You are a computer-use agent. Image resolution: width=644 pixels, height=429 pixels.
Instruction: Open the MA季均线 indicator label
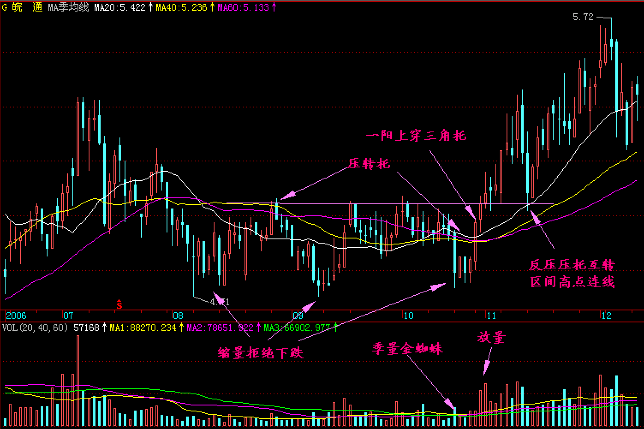point(69,7)
